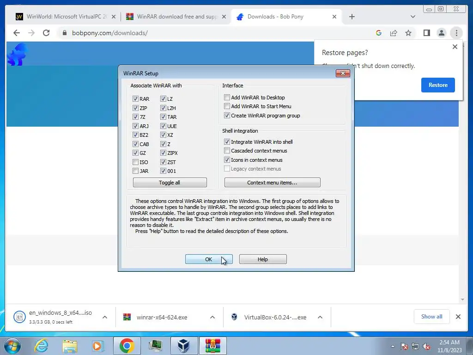The image size is (473, 355).
Task: Click the Action Center flag tray icon
Action: (404, 346)
